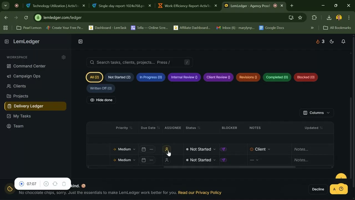Image resolution: width=355 pixels, height=200 pixels.
Task: Open Dashboard - LemTask bookmark
Action: [x=108, y=28]
